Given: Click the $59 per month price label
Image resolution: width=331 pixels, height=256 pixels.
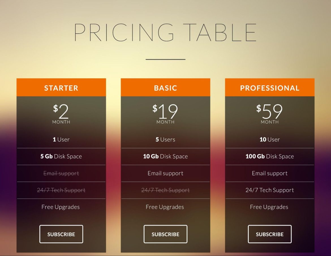Looking at the screenshot, I should [269, 113].
